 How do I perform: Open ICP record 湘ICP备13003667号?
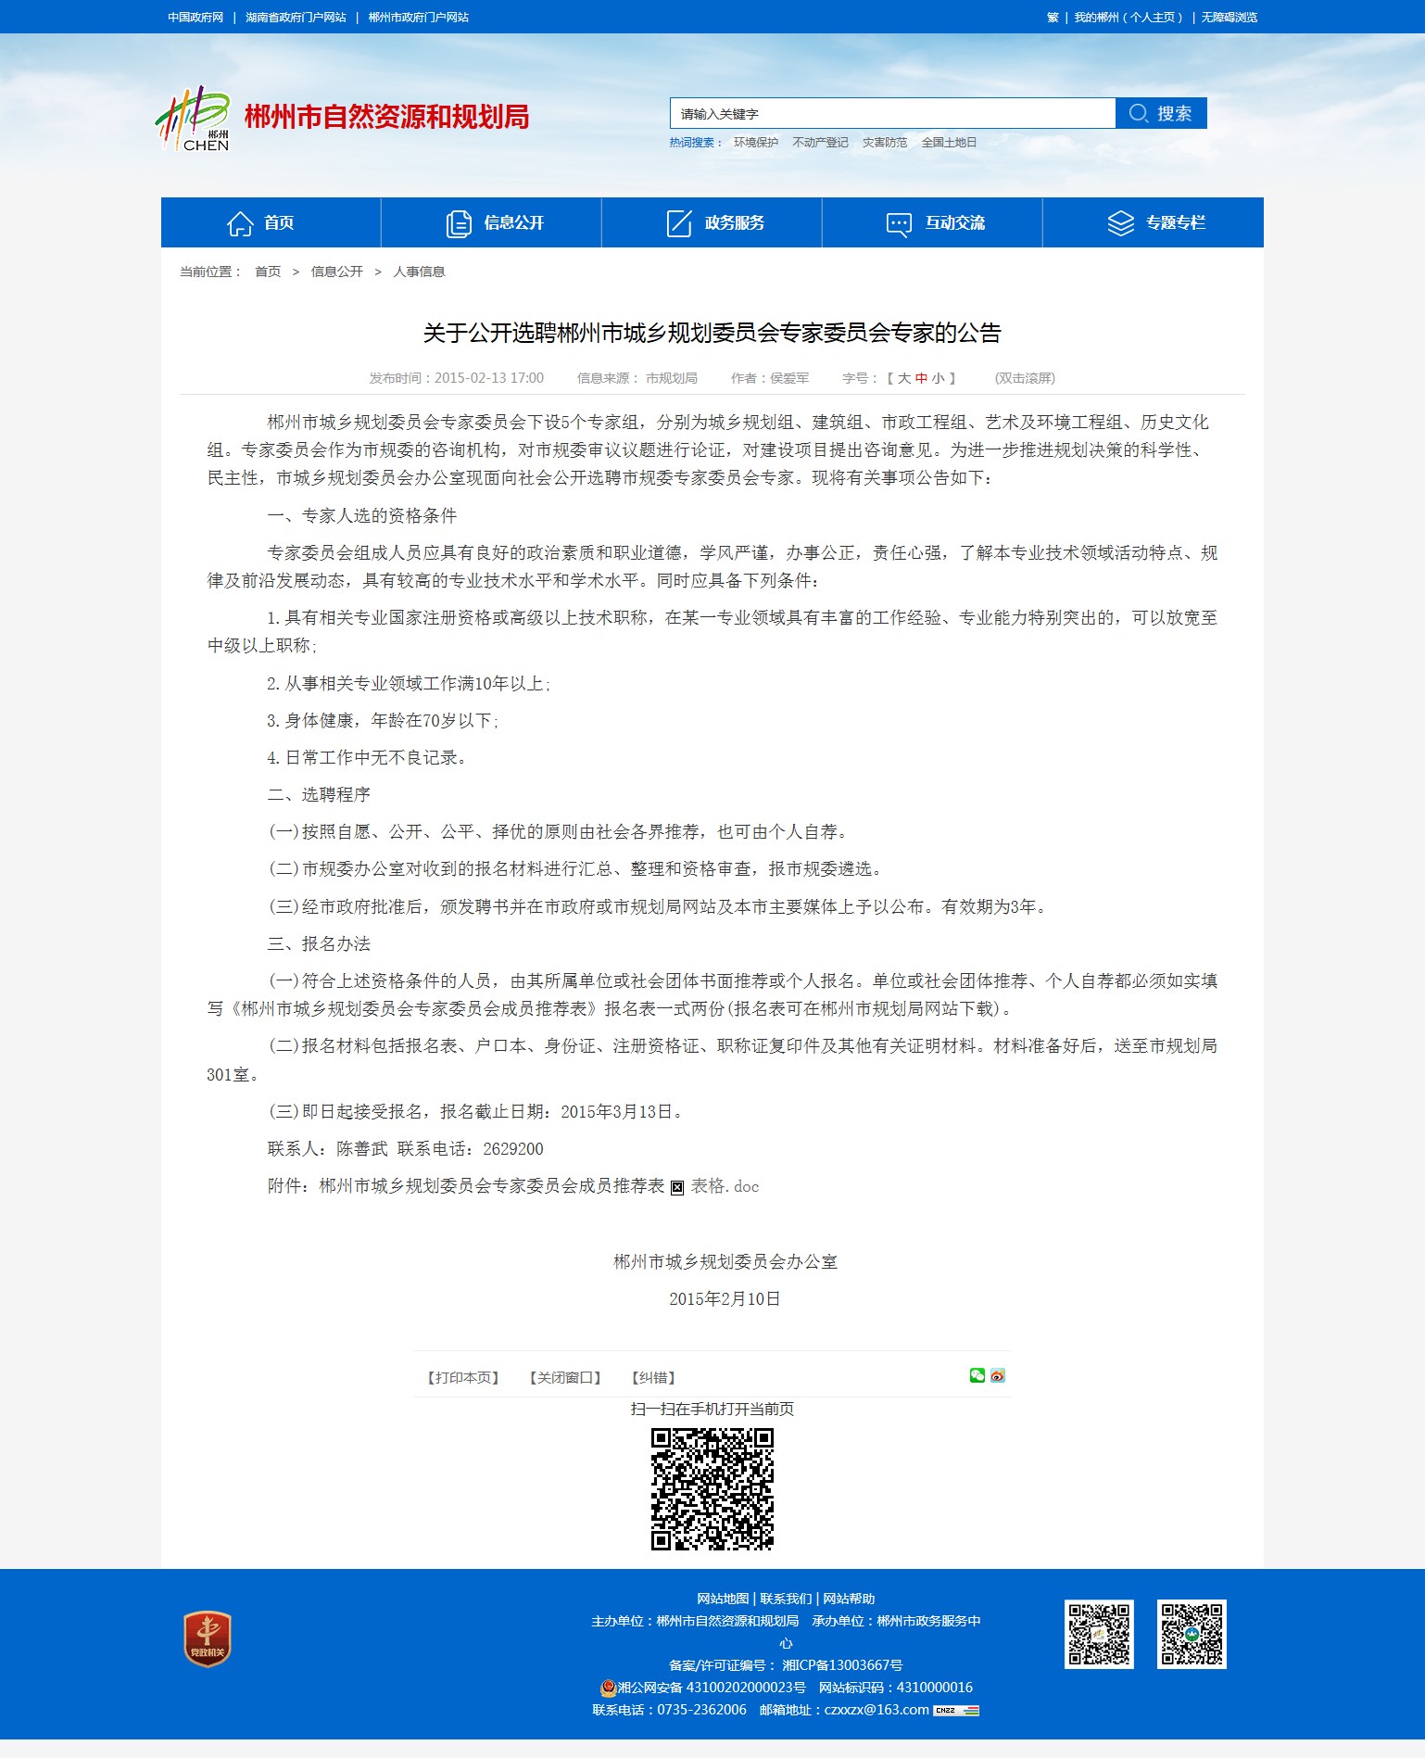pos(842,1665)
